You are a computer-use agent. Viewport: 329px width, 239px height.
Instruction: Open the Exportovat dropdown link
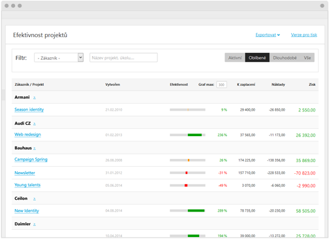[268, 35]
